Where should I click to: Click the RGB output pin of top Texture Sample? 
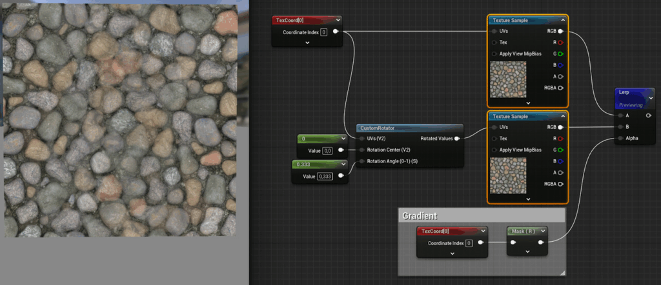click(x=560, y=31)
